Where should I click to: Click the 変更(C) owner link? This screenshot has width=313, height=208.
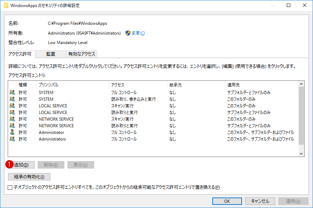coord(138,33)
